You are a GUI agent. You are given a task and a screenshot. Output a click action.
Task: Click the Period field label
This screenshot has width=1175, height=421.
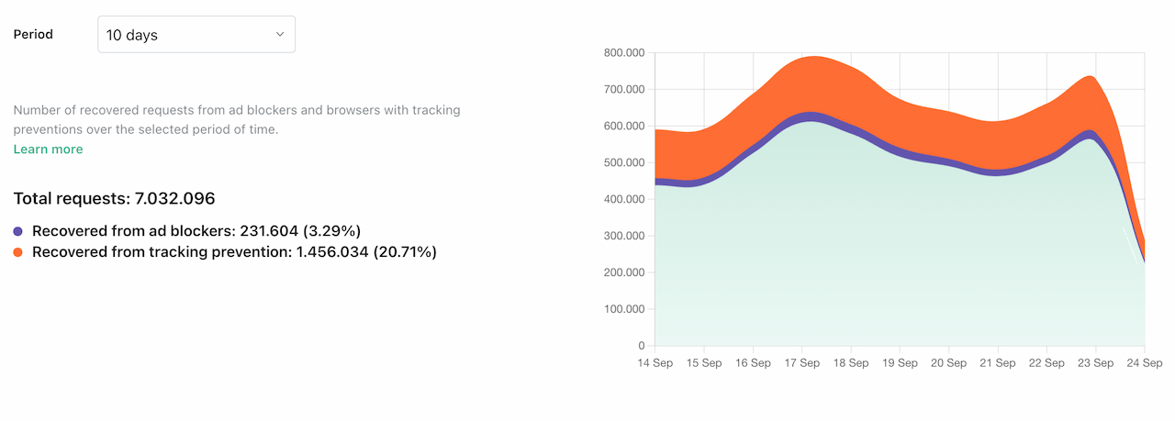point(33,35)
